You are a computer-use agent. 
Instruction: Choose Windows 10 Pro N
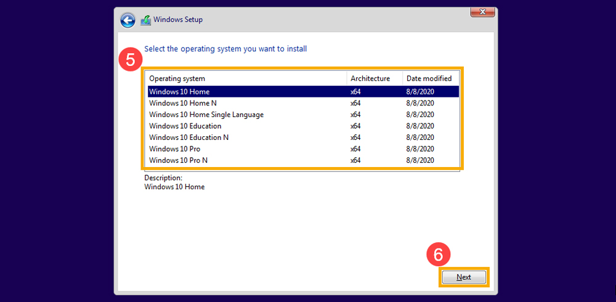click(303, 160)
